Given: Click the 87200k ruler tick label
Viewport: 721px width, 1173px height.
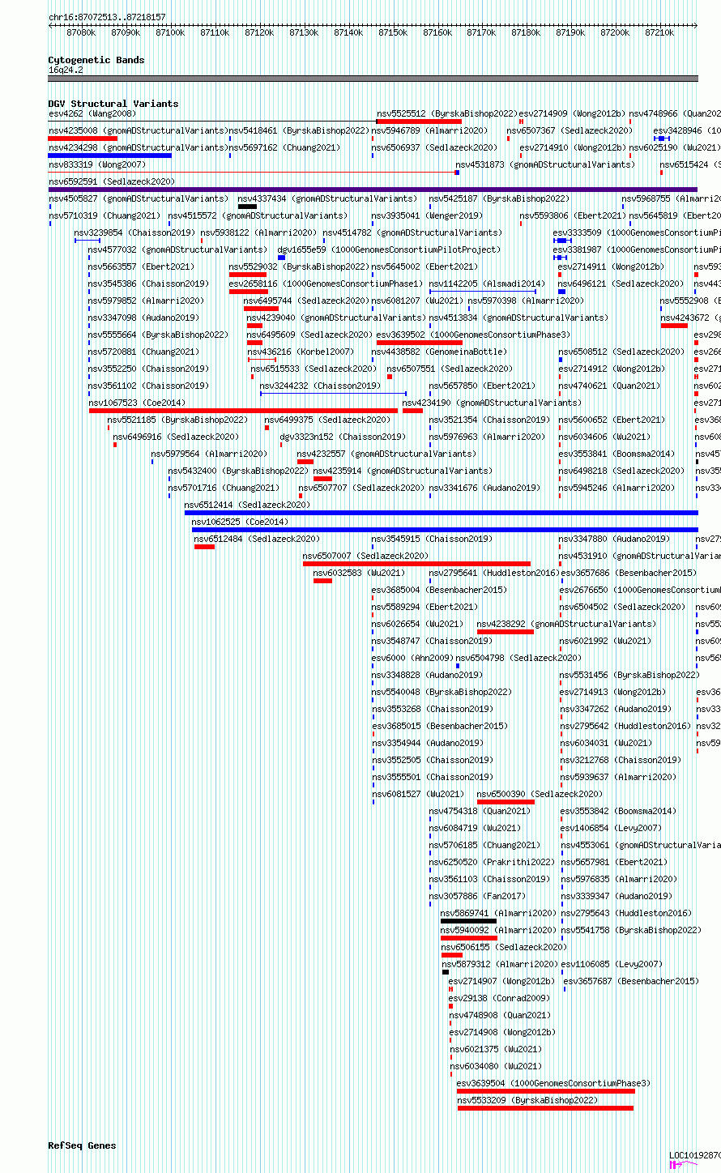Looking at the screenshot, I should [x=615, y=32].
